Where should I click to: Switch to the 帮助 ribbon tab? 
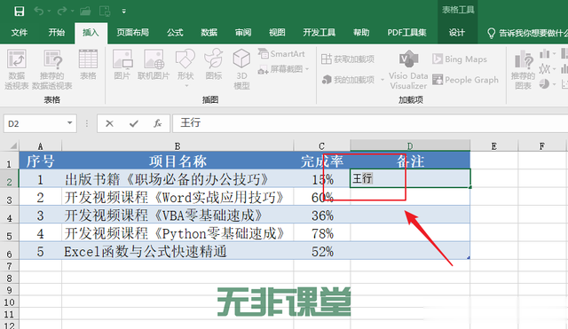point(361,33)
